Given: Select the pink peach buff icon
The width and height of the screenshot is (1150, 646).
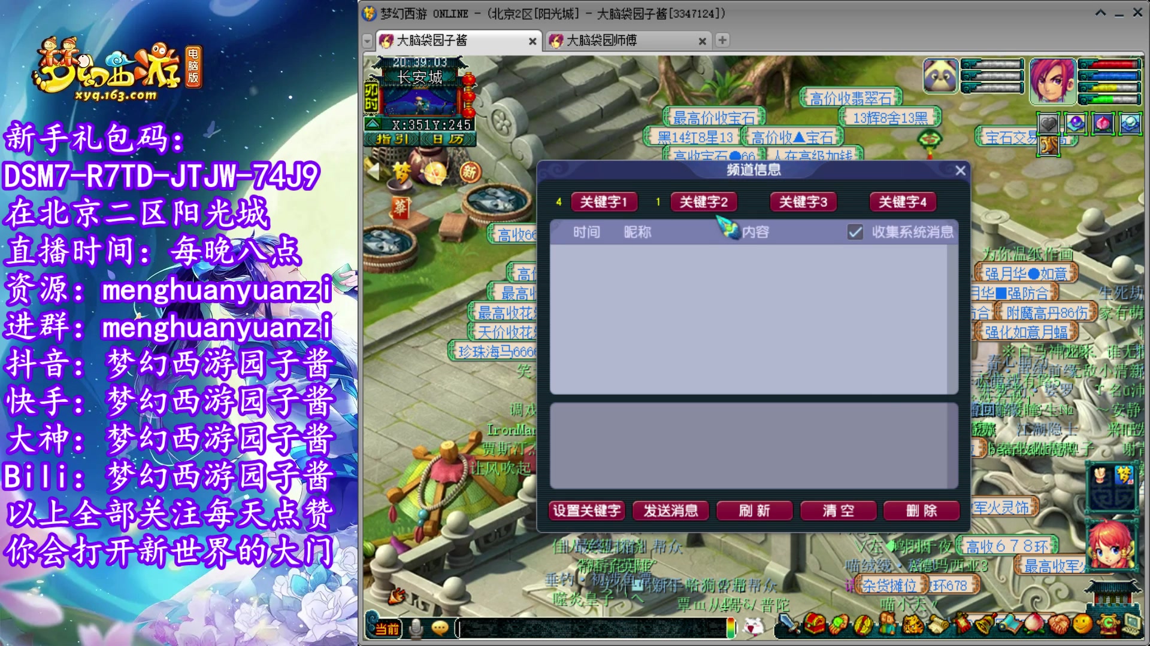Looking at the screenshot, I should [1103, 124].
